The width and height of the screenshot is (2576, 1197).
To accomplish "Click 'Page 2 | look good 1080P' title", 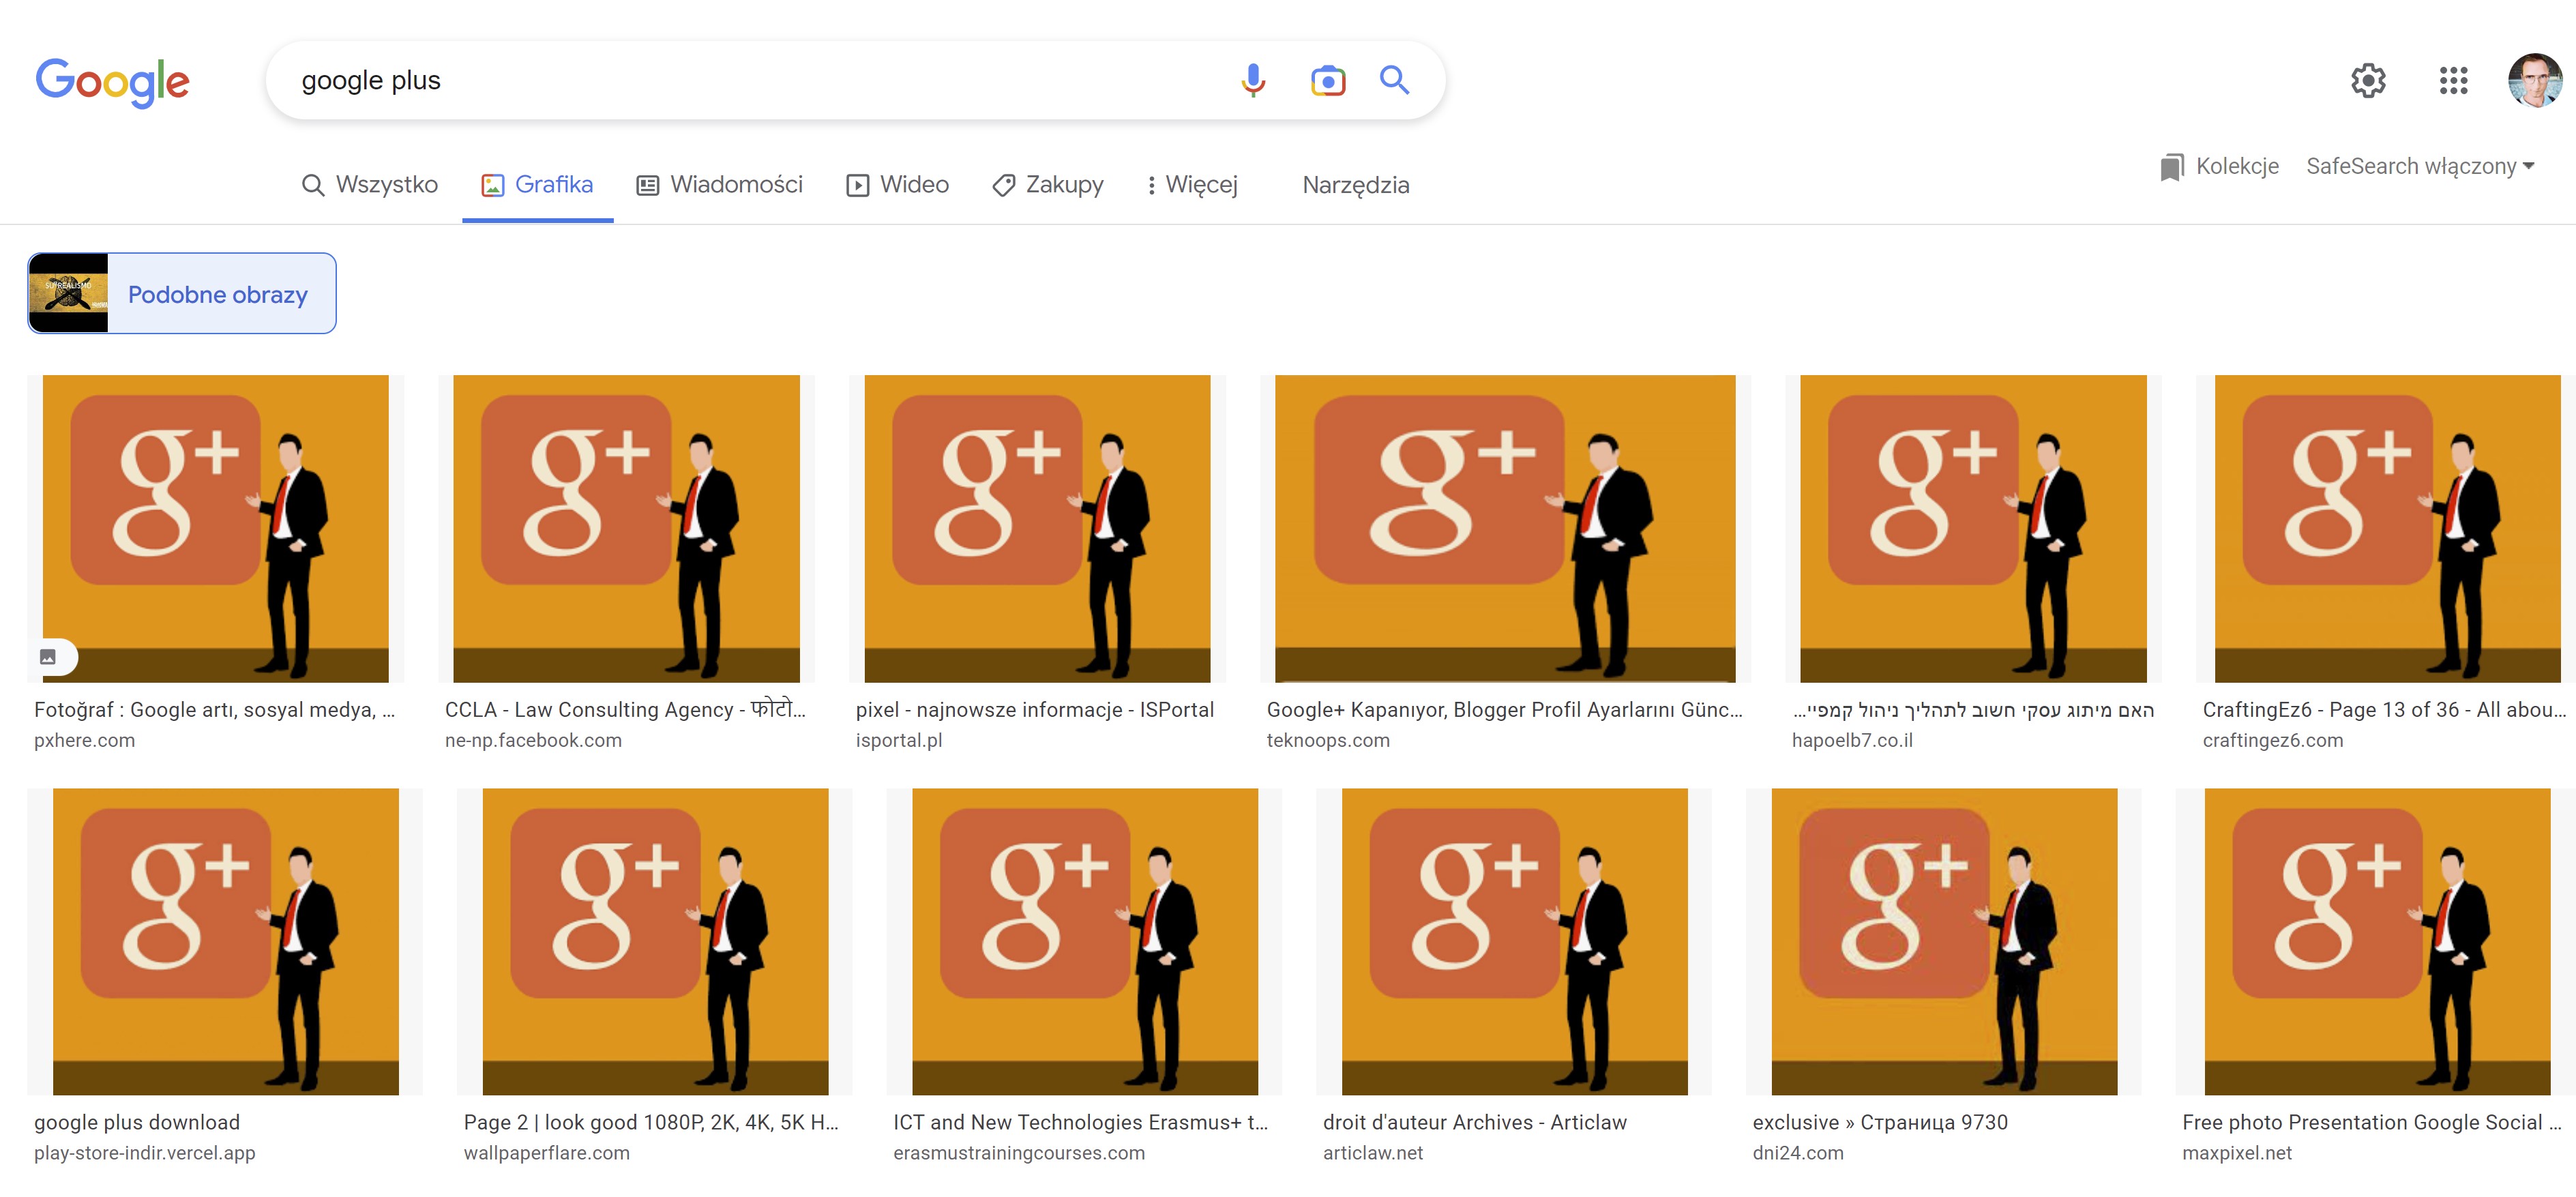I will pyautogui.click(x=652, y=1123).
